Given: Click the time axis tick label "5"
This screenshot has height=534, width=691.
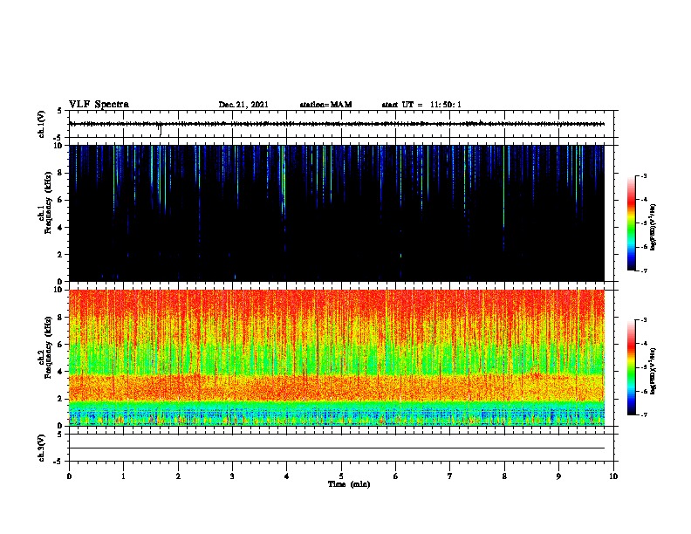Looking at the screenshot, I should tap(341, 476).
